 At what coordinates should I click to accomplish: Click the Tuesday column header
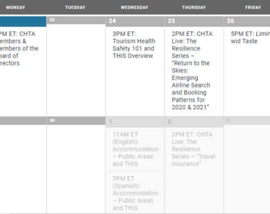coord(75,7)
